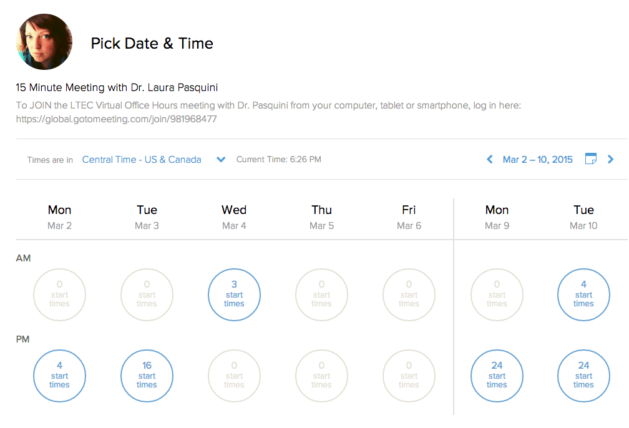Pick Tue Mar 3 PM 16 start times

(x=147, y=376)
